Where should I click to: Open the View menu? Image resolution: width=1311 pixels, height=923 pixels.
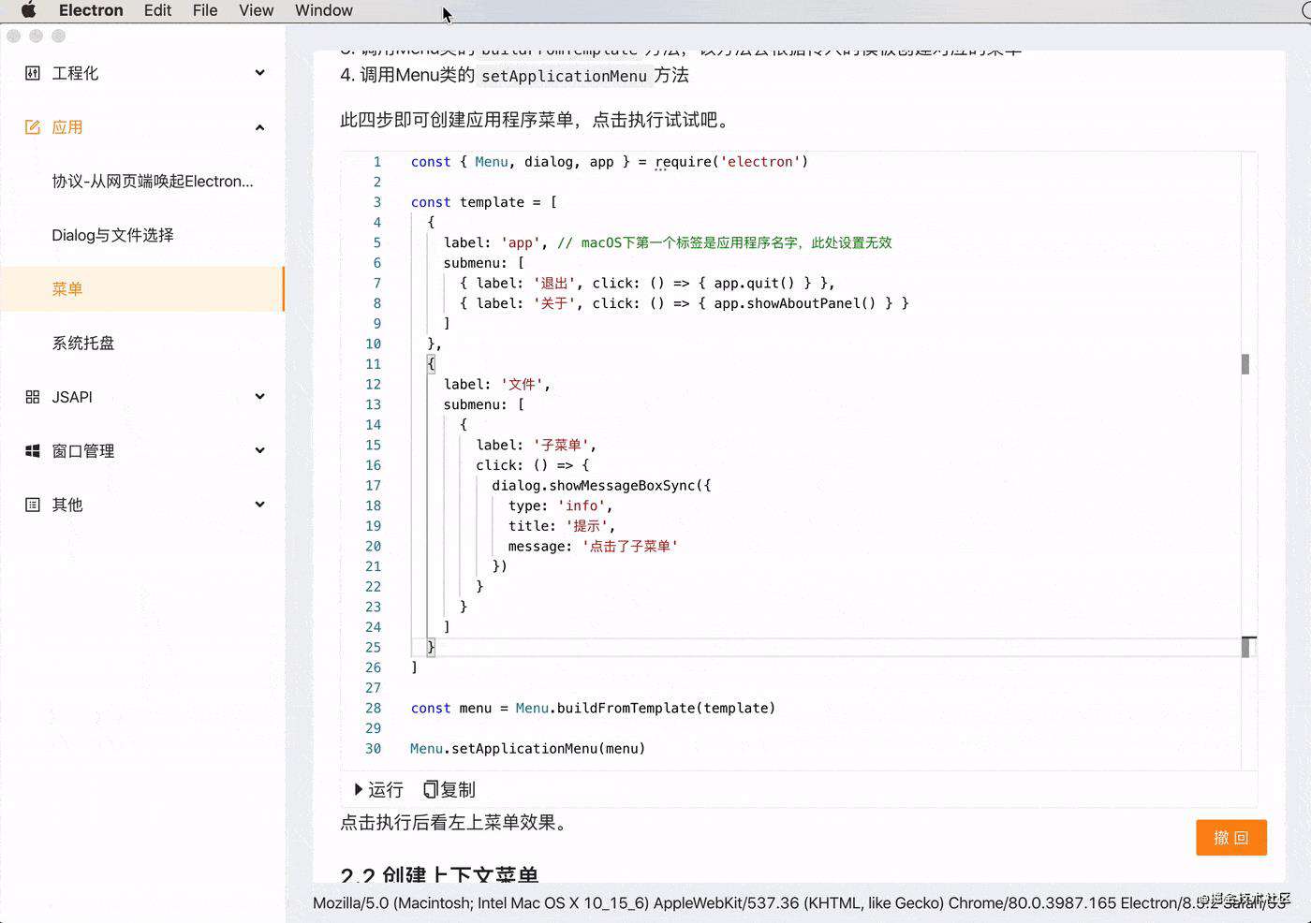256,10
